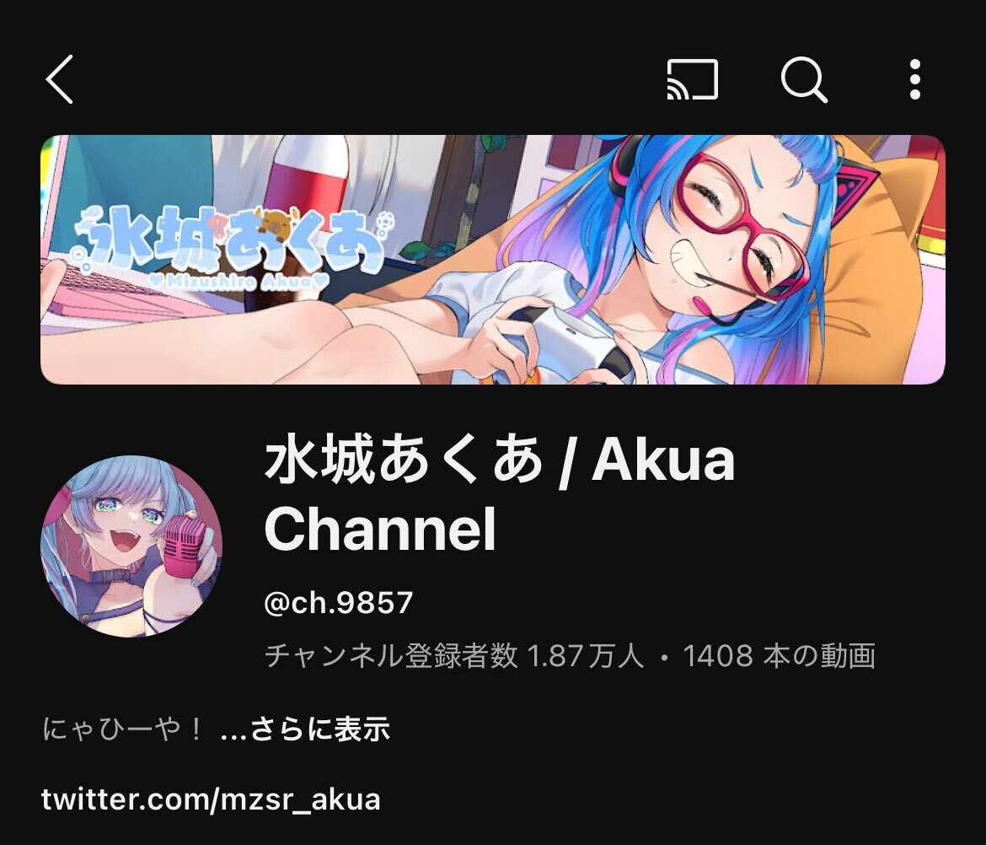Click the 1408 本の動画 video count

pyautogui.click(x=780, y=655)
